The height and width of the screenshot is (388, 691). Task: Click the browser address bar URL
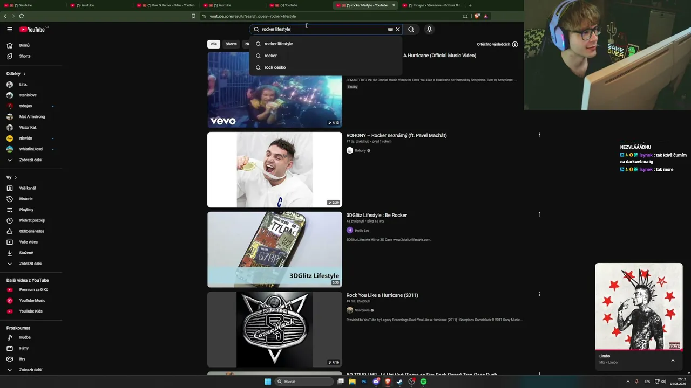pos(253,16)
